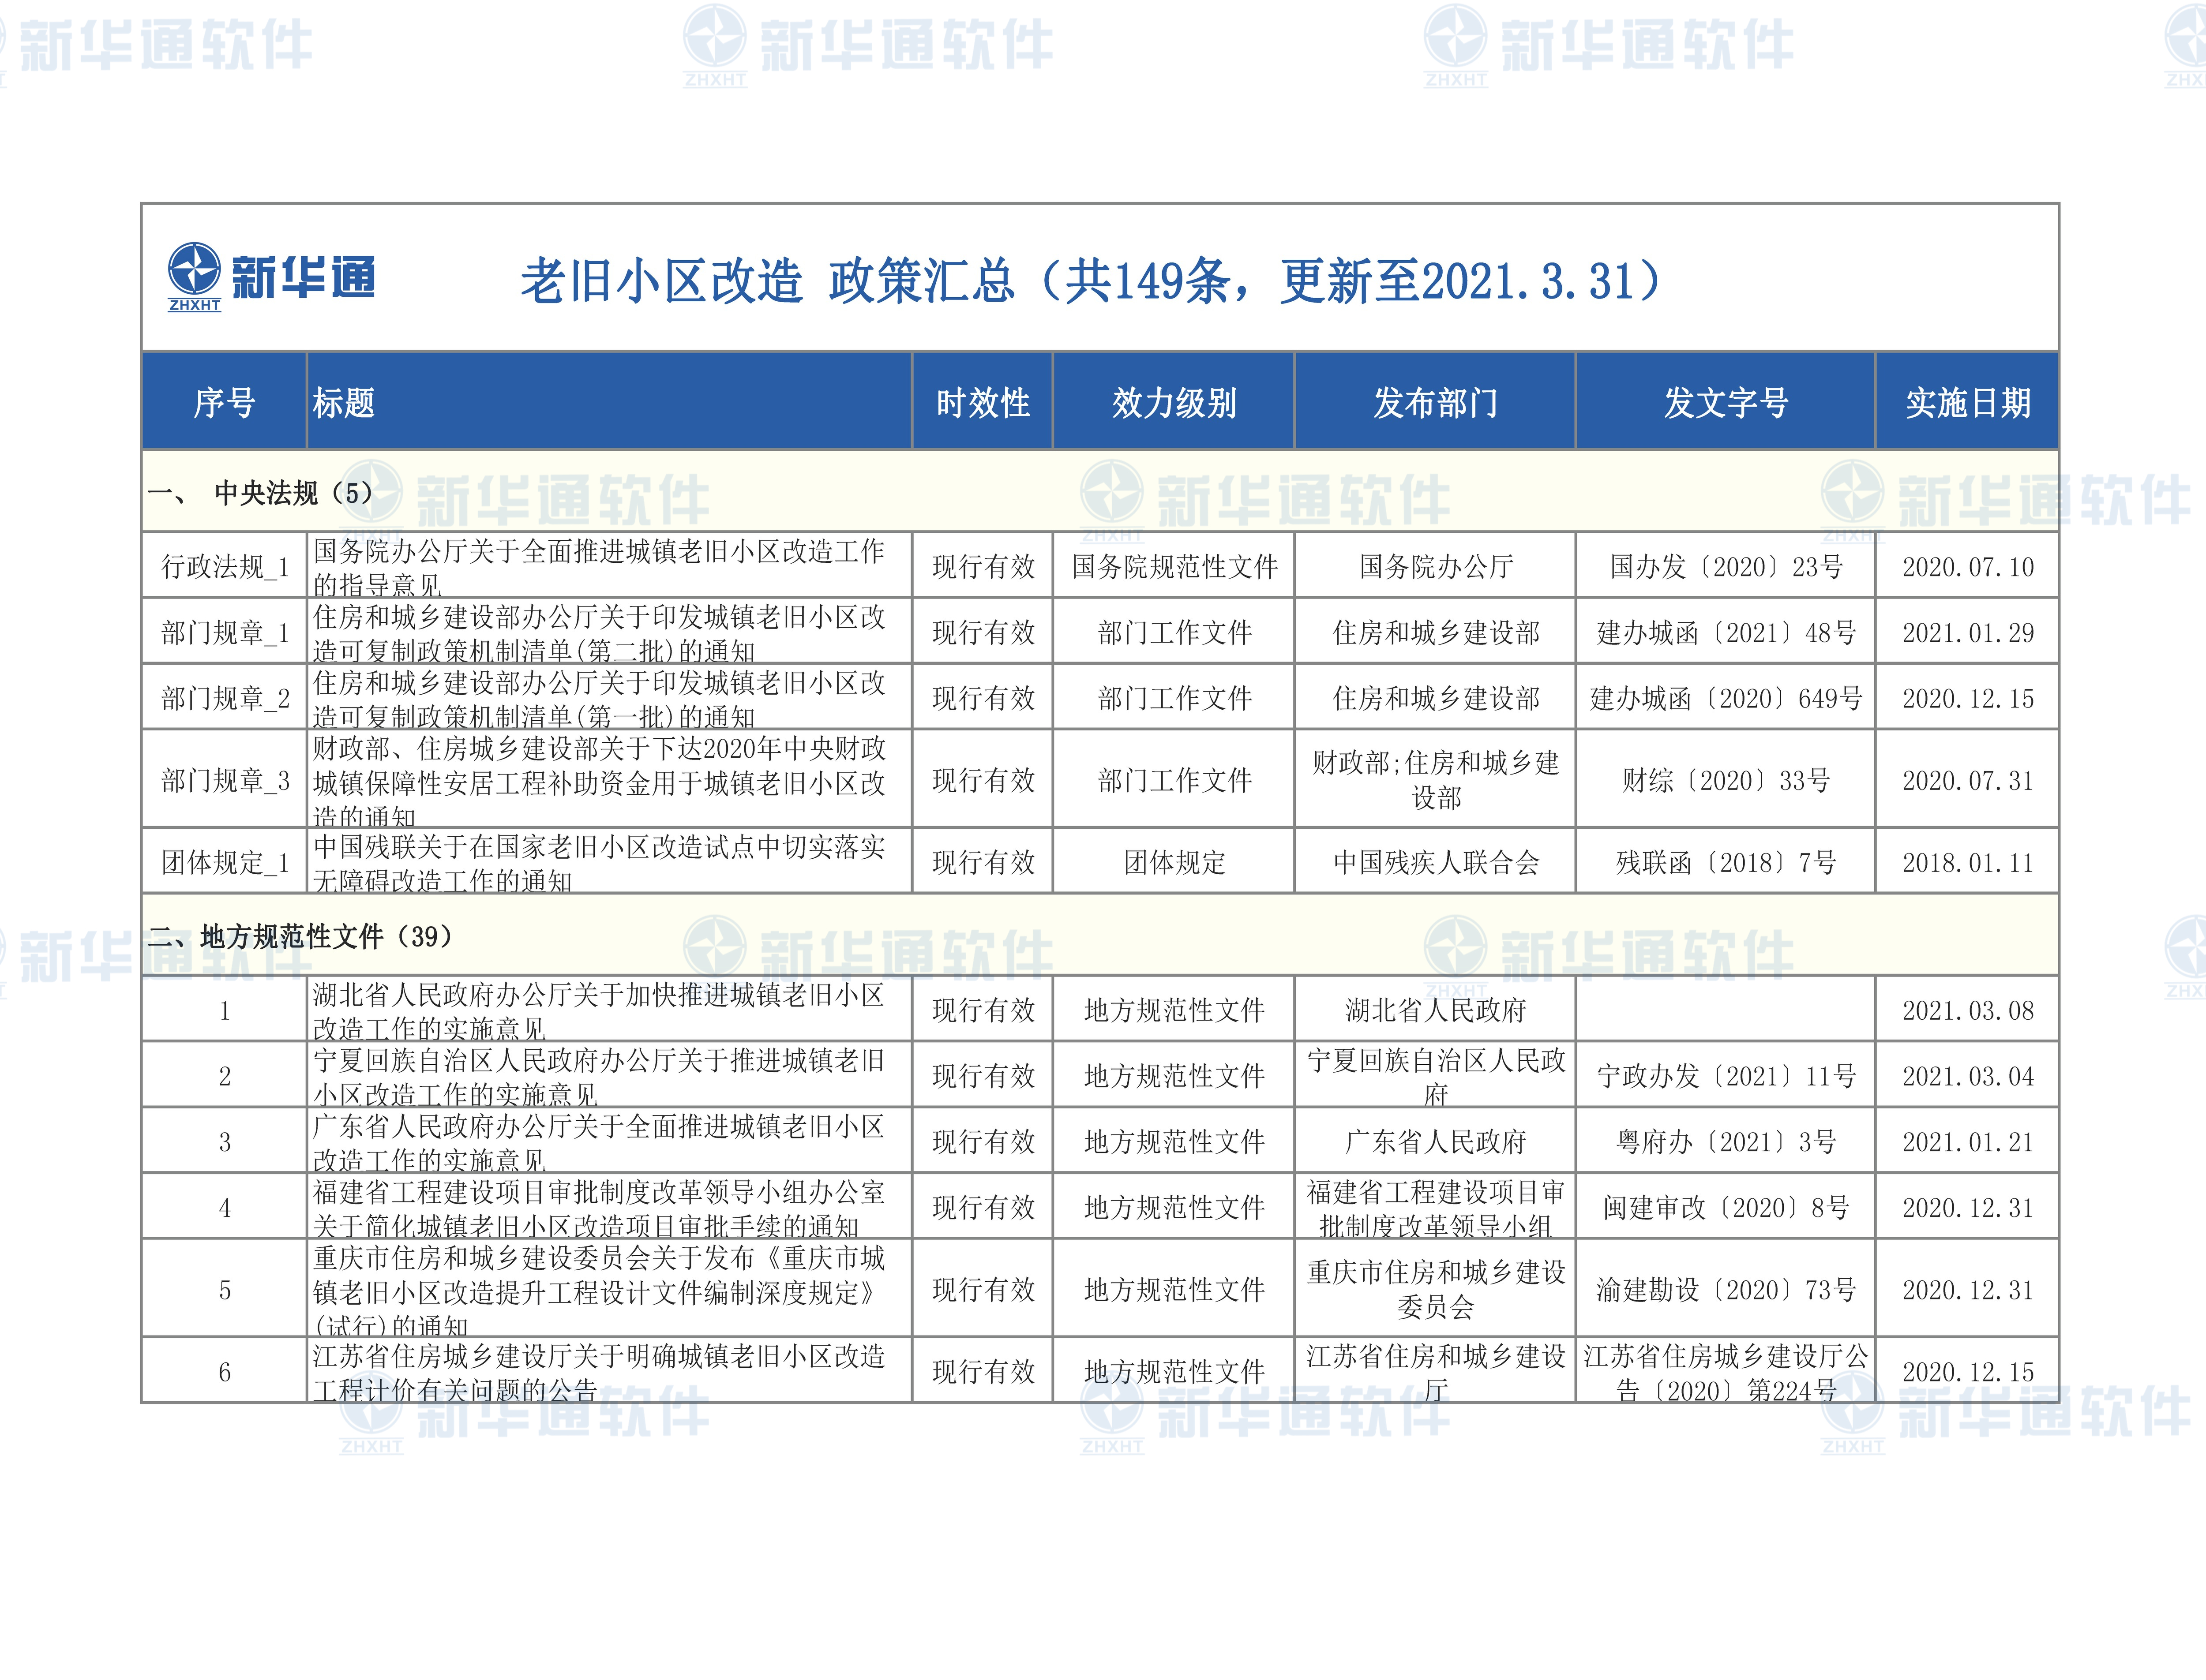The width and height of the screenshot is (2206, 1680).
Task: Click 部门工作文件 in 部门规章_1 row
Action: tap(1174, 633)
